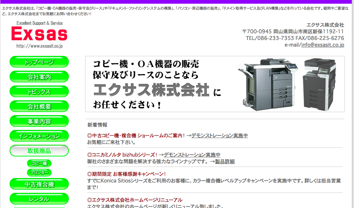Navigate to 事業内容
354x208 pixels.
tap(39, 121)
